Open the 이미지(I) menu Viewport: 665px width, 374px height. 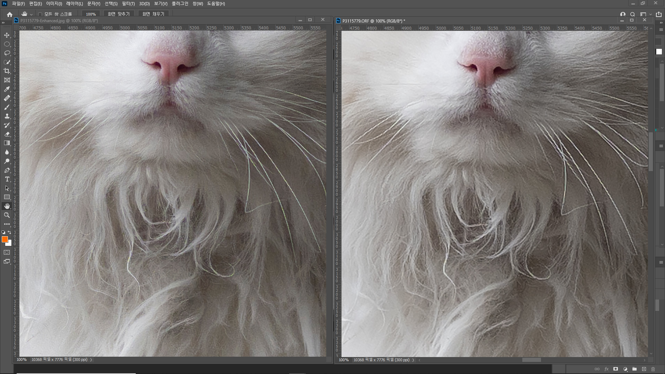[x=54, y=3]
